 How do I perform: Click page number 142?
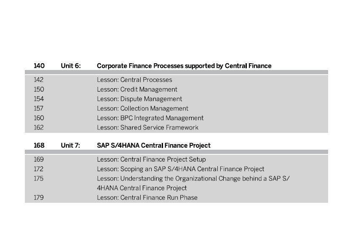coord(39,80)
